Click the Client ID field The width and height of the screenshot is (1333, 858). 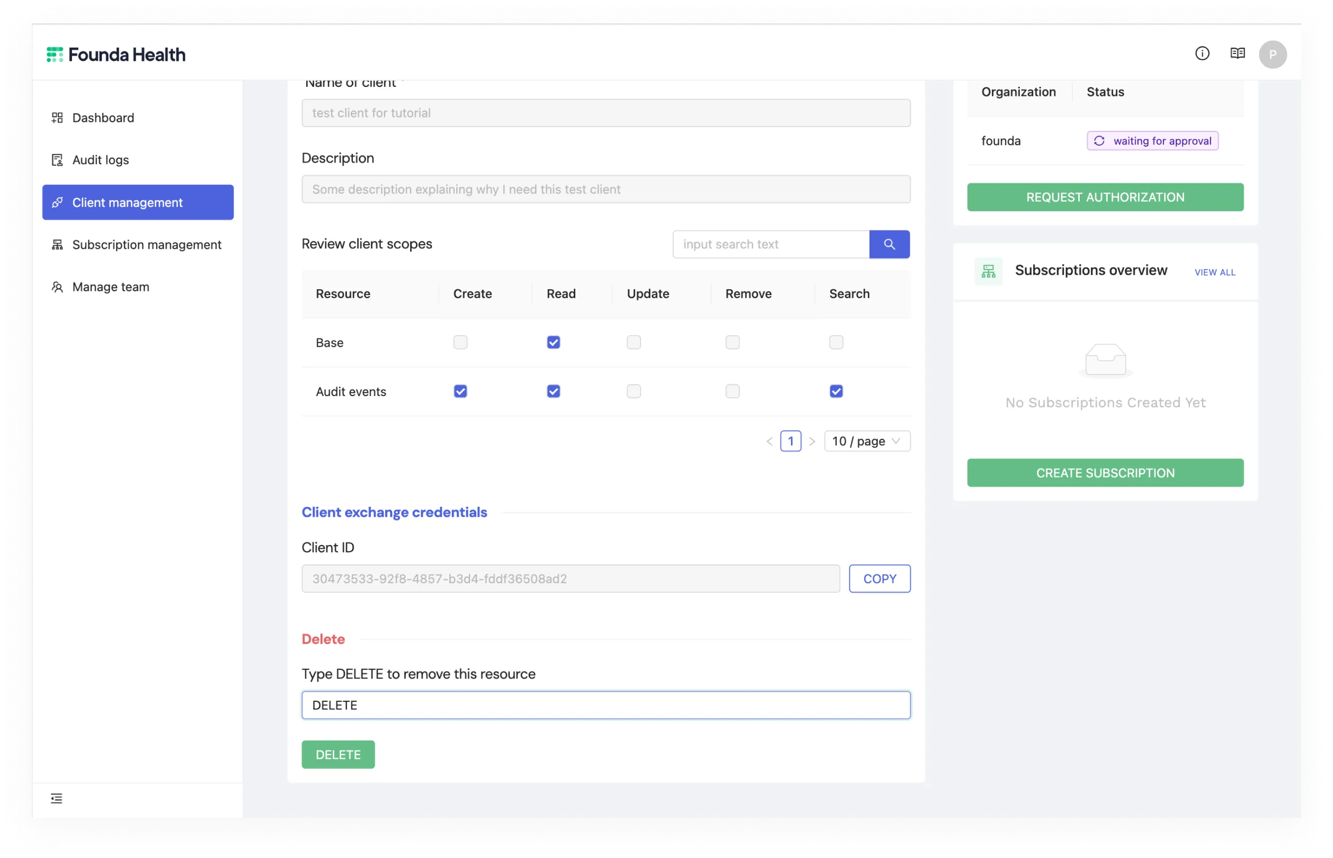coord(571,578)
